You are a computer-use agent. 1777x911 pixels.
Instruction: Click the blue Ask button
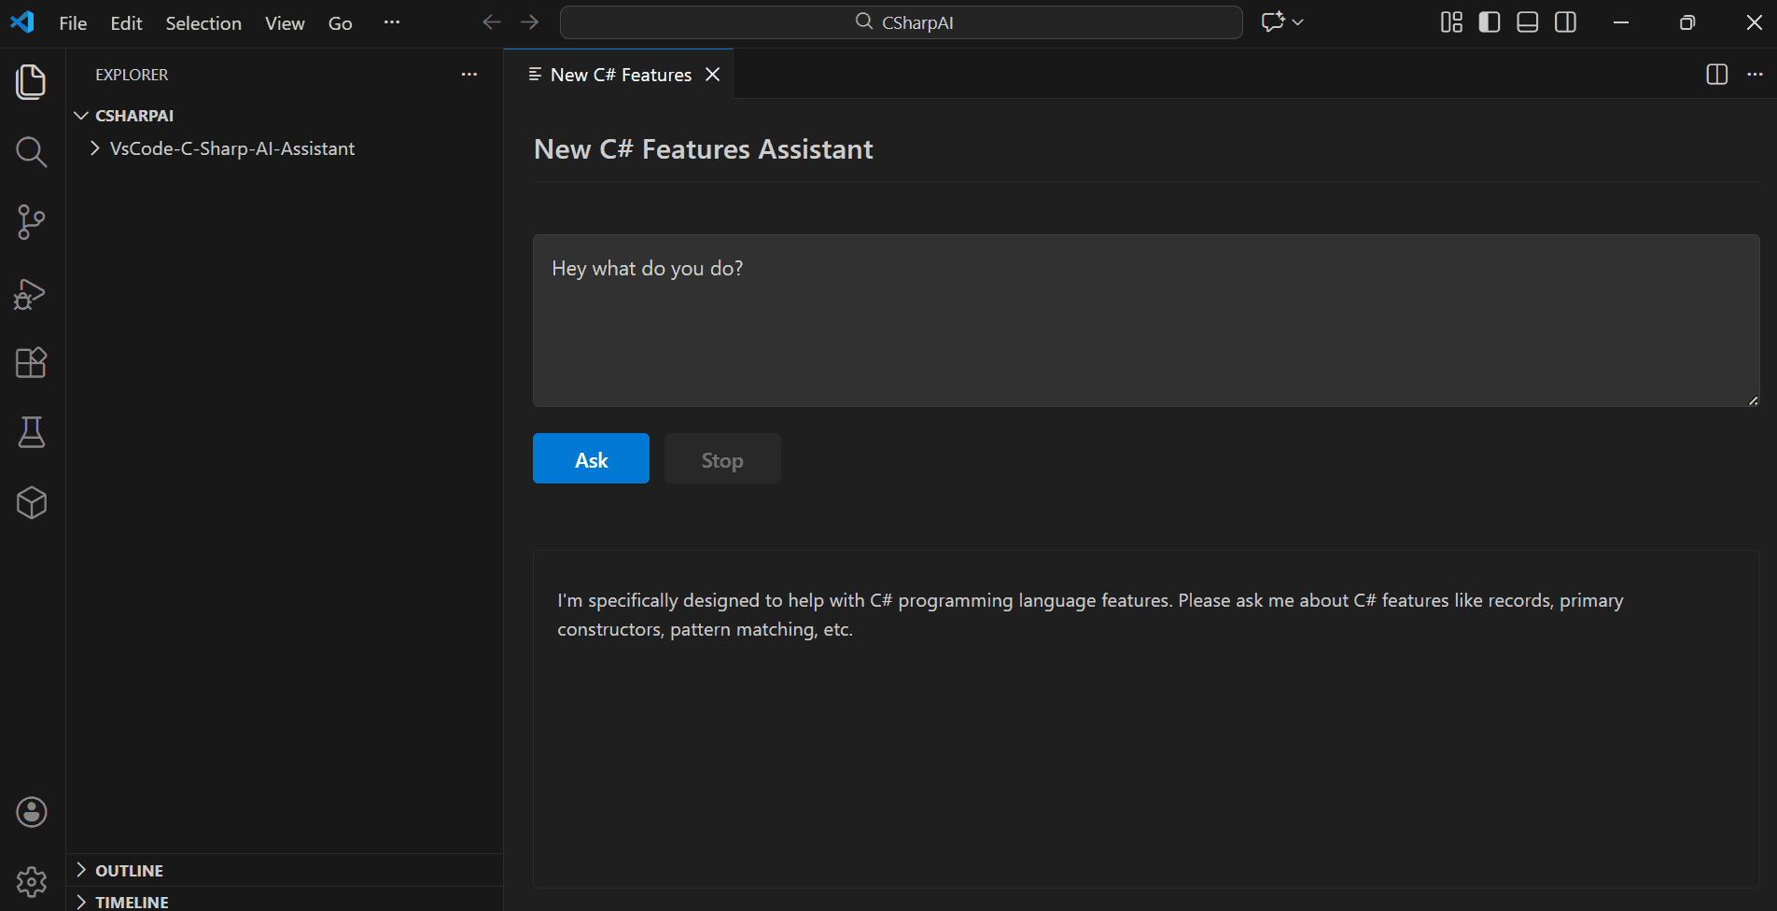pyautogui.click(x=591, y=458)
